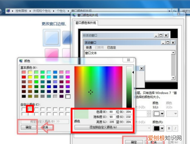This screenshot has width=190, height=144.
Task: Click the 饱和度 saturation input field
Action: [112, 116]
